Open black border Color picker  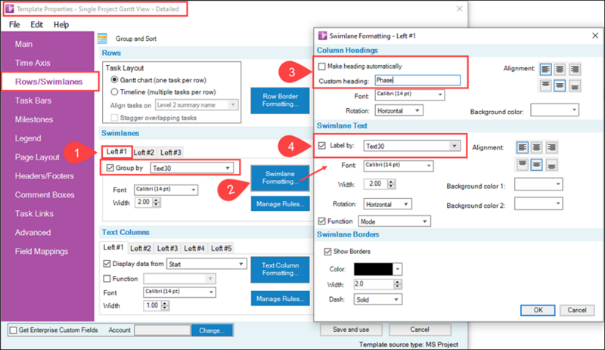pos(377,268)
